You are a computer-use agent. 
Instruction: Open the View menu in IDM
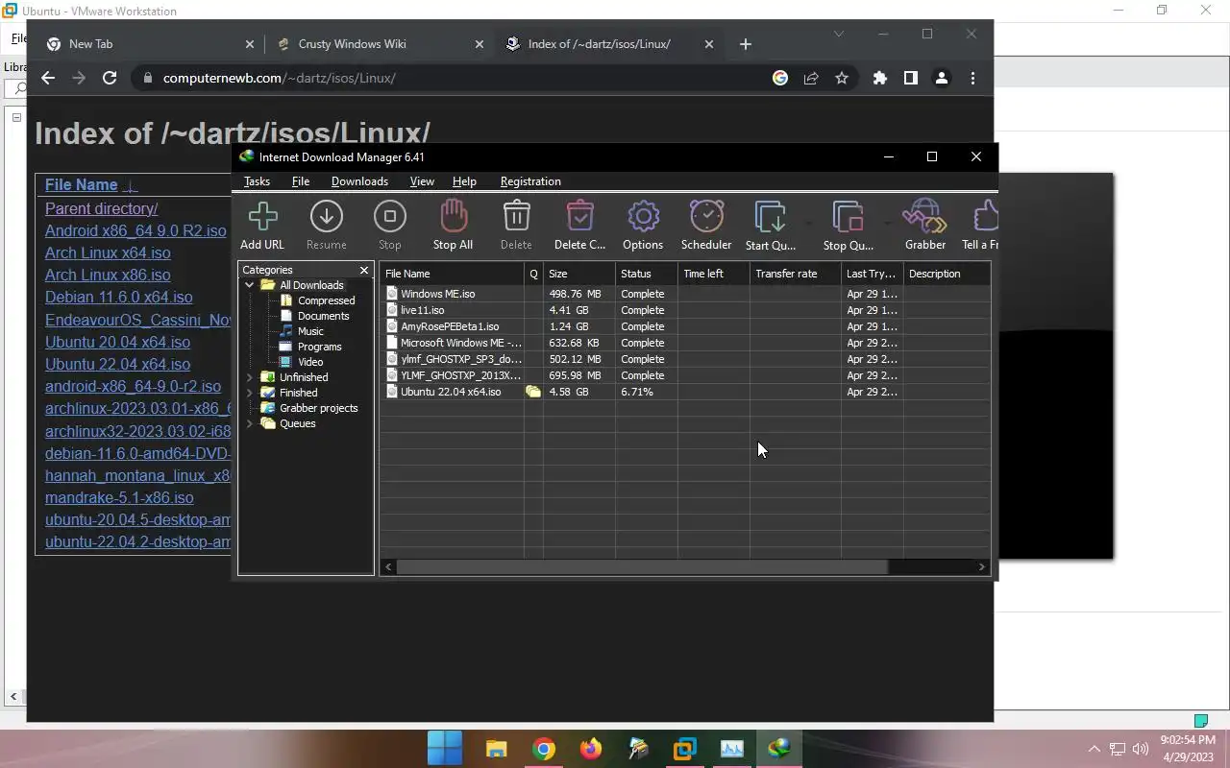click(x=422, y=181)
